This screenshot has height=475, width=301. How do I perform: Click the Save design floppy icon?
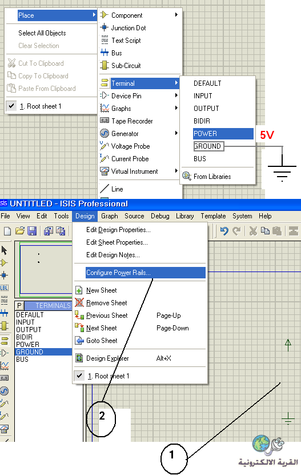point(32,231)
